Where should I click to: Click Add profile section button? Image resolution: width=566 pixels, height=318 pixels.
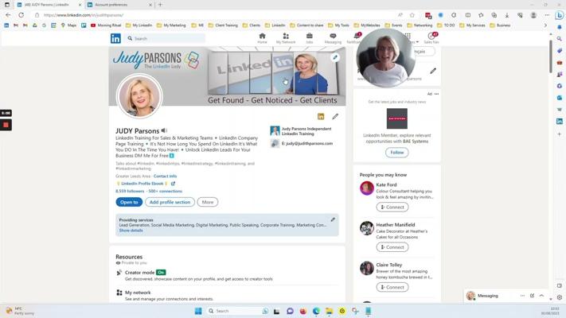(x=170, y=202)
